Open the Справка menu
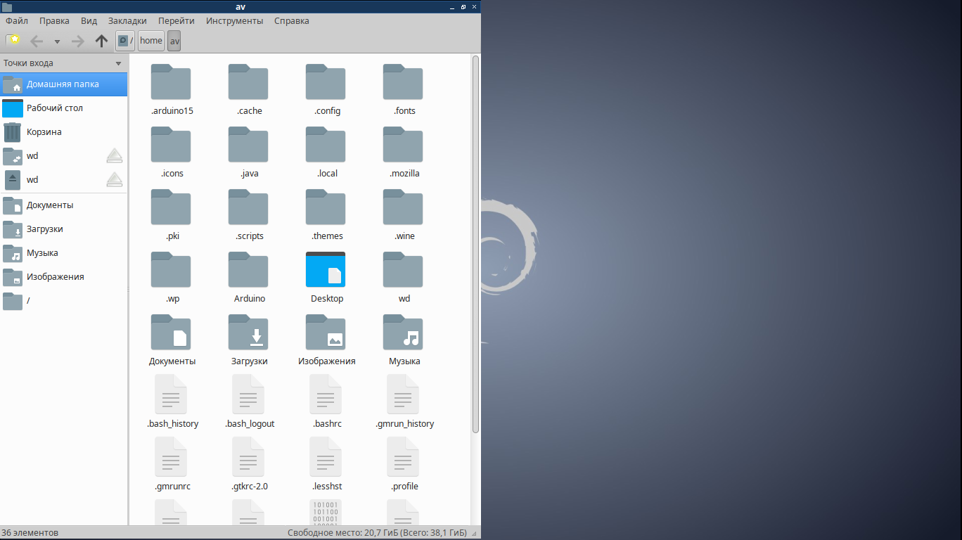The width and height of the screenshot is (962, 540). [292, 20]
